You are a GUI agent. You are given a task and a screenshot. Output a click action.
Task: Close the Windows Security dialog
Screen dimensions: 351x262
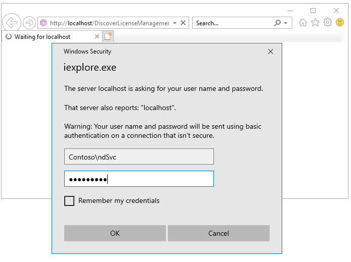[x=271, y=51]
